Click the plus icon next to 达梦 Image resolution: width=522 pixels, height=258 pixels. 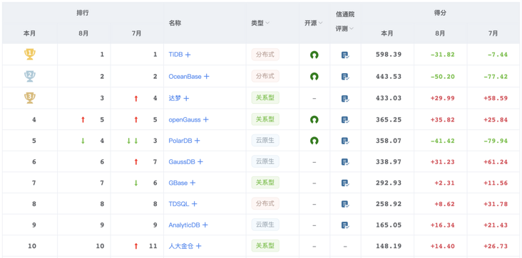click(x=186, y=99)
